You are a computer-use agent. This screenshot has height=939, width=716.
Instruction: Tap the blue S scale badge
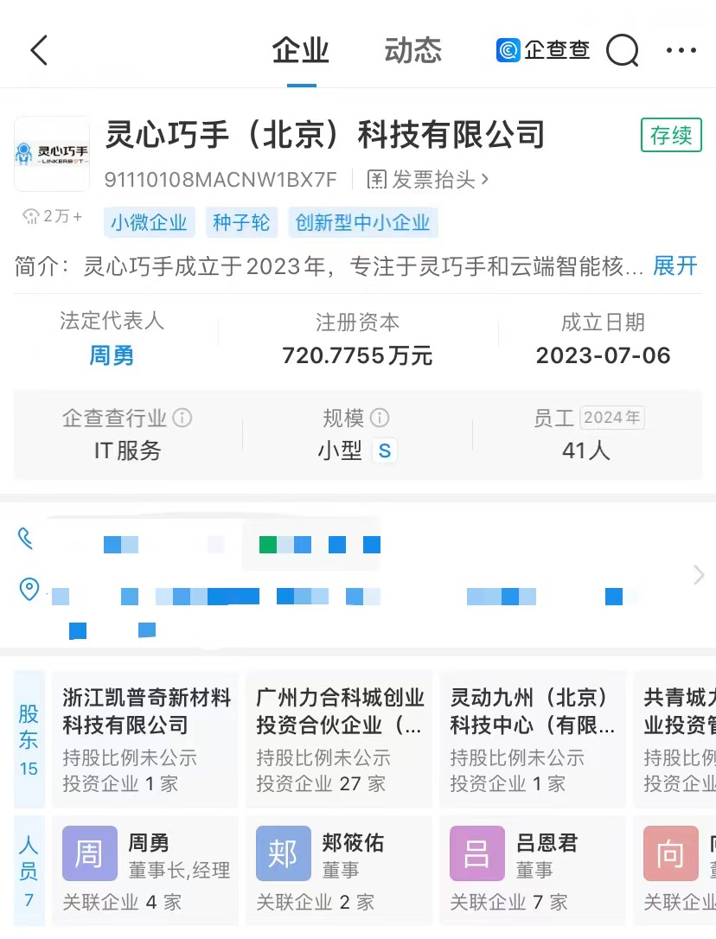click(x=385, y=451)
